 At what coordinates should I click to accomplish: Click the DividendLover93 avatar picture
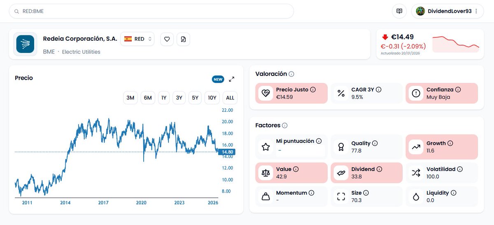[420, 11]
